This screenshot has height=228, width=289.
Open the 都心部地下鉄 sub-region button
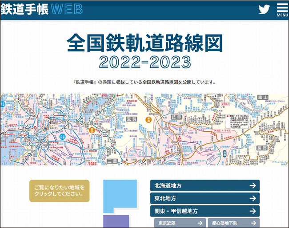234,223
